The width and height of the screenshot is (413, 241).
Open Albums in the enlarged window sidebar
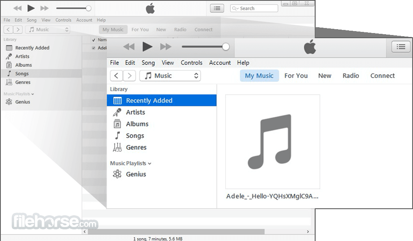[x=161, y=124]
